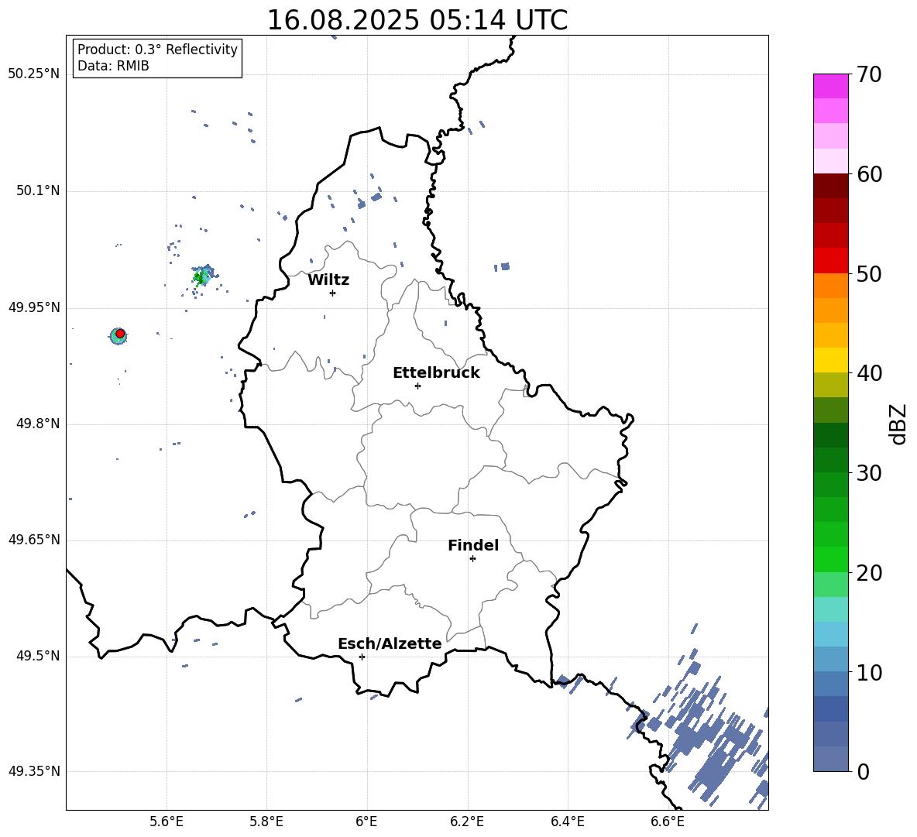This screenshot has width=917, height=837.
Task: Click the dBZ colorbar axis label
Action: (x=899, y=424)
